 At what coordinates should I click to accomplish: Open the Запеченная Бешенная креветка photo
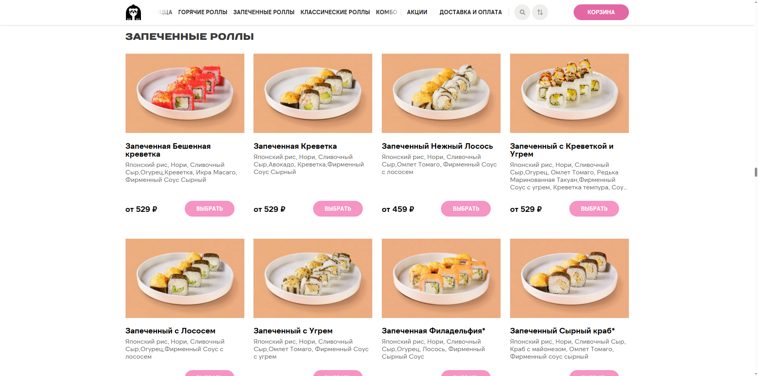click(185, 93)
